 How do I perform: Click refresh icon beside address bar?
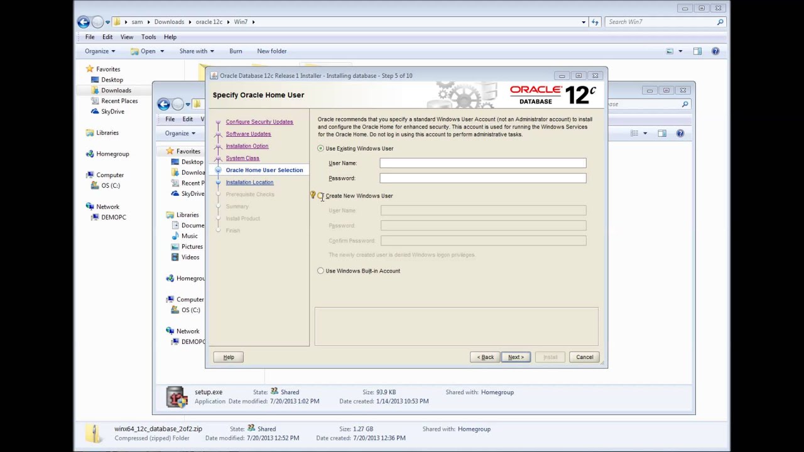[x=595, y=22]
